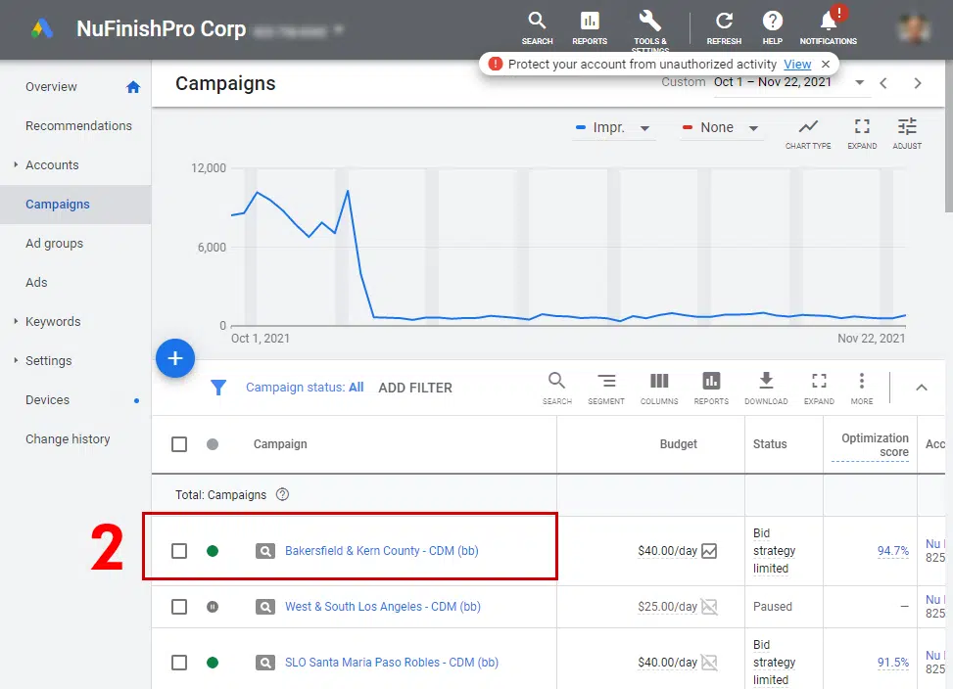
Task: Expand the campaigns table
Action: [819, 389]
